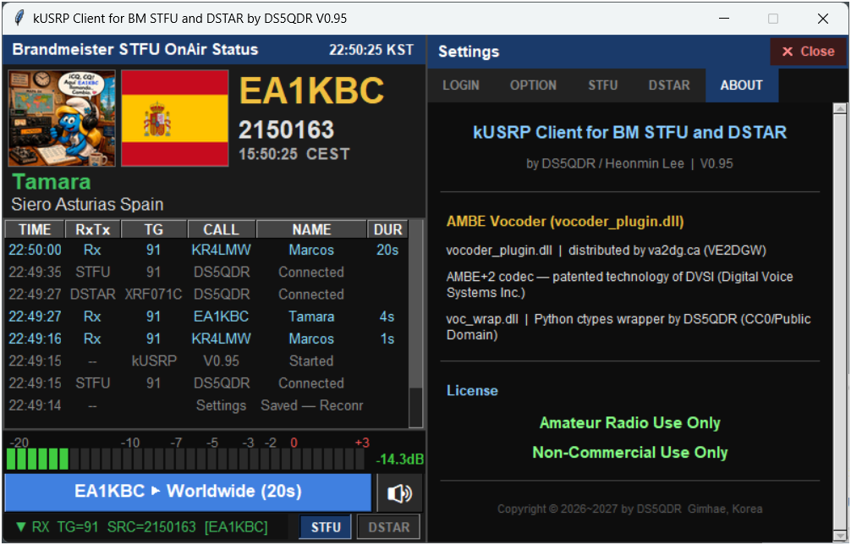
Task: Click the EA1KBC Worldwide (20s) transmit bar
Action: [x=188, y=492]
